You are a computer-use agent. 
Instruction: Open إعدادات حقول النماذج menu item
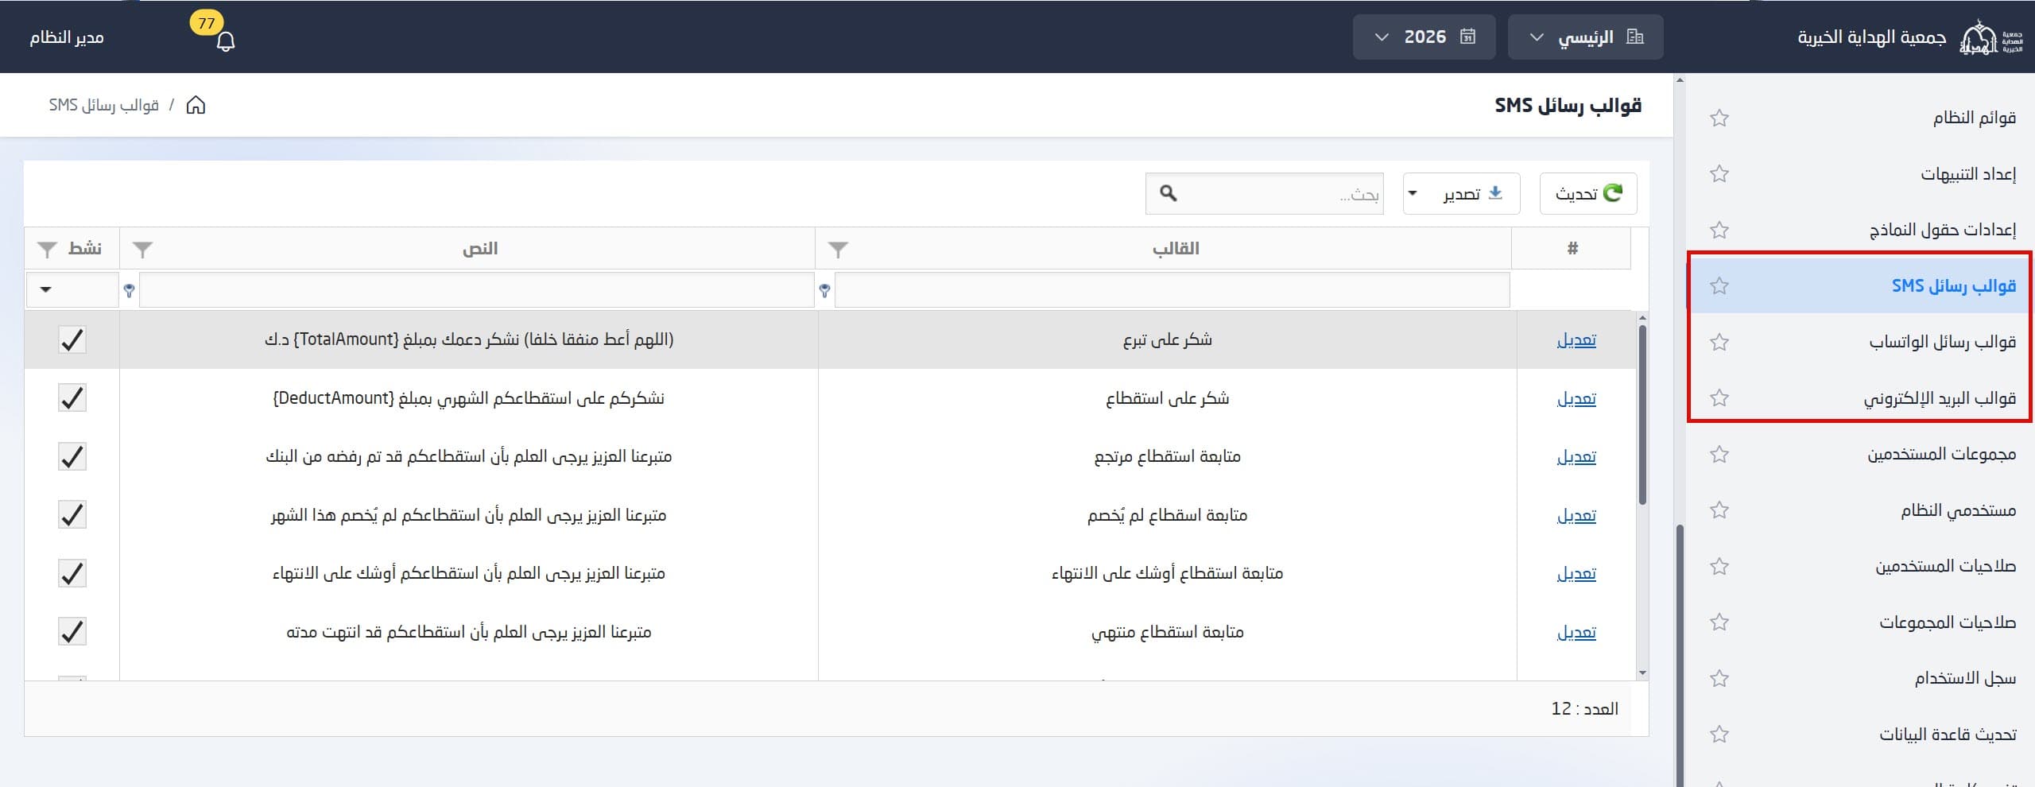(1943, 230)
